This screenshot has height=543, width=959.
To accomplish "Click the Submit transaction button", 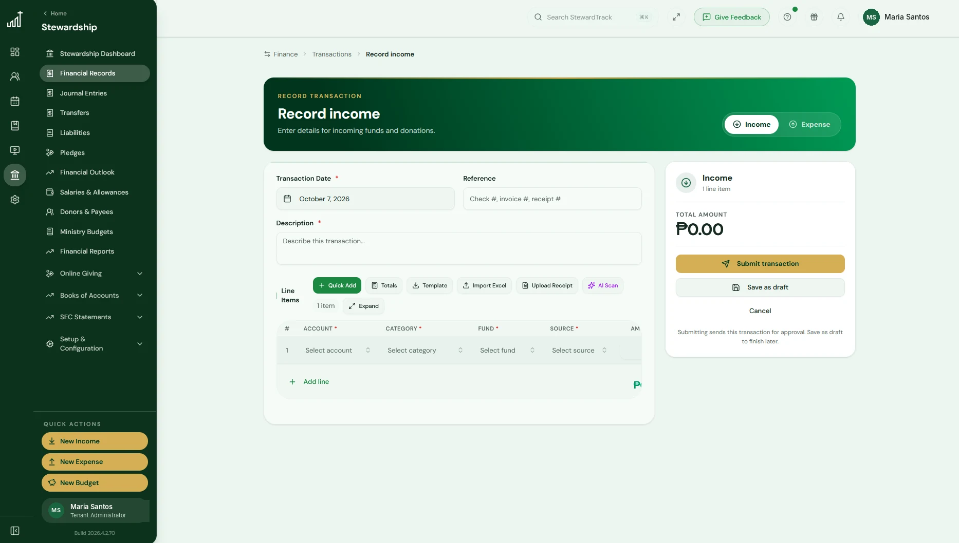I will click(x=760, y=264).
